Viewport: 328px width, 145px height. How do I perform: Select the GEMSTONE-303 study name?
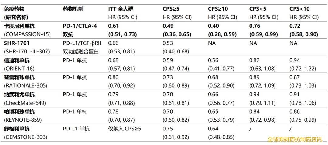26,137
